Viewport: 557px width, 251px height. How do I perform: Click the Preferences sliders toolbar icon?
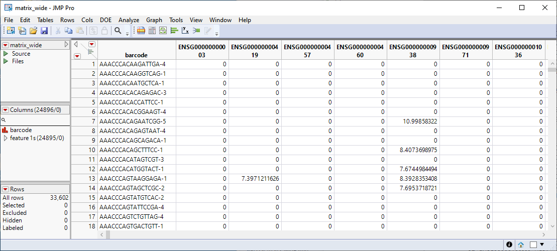[x=93, y=31]
